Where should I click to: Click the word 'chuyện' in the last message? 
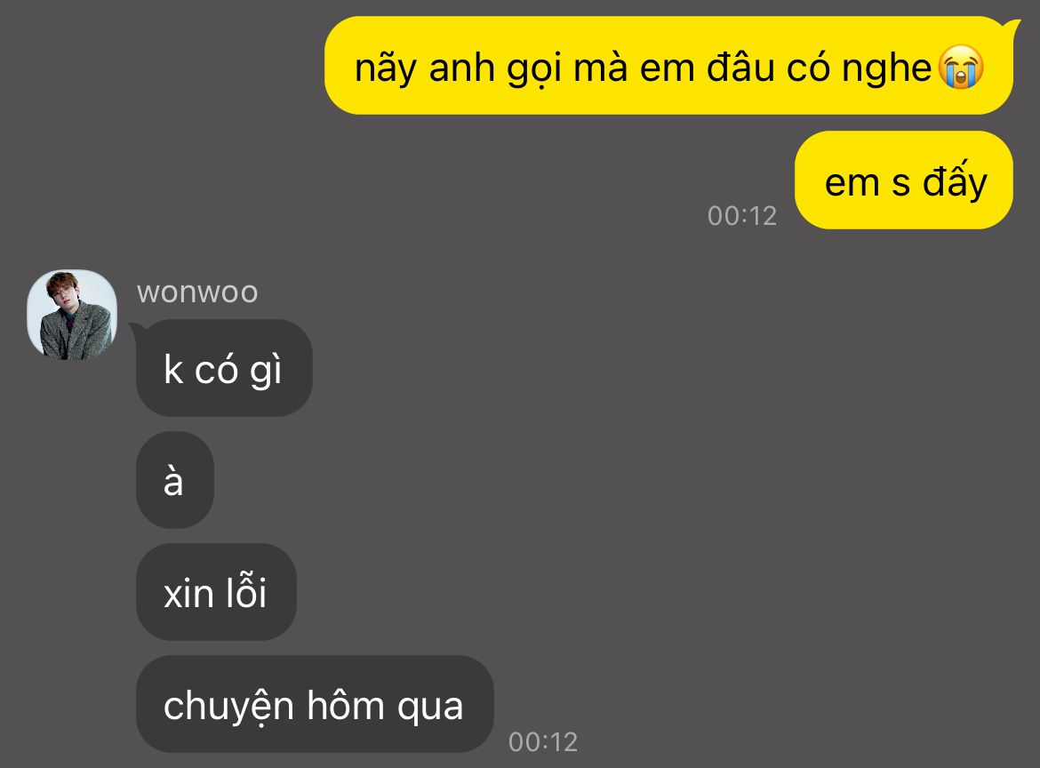point(228,707)
